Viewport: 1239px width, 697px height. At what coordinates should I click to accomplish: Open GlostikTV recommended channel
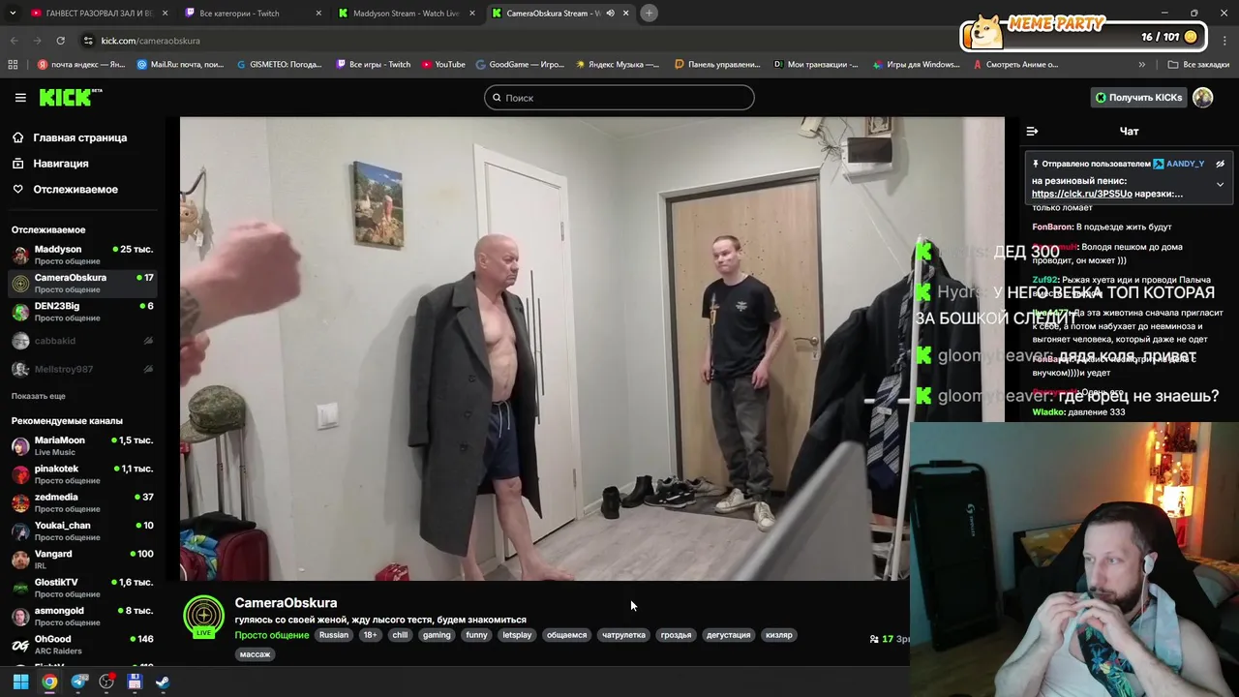82,588
